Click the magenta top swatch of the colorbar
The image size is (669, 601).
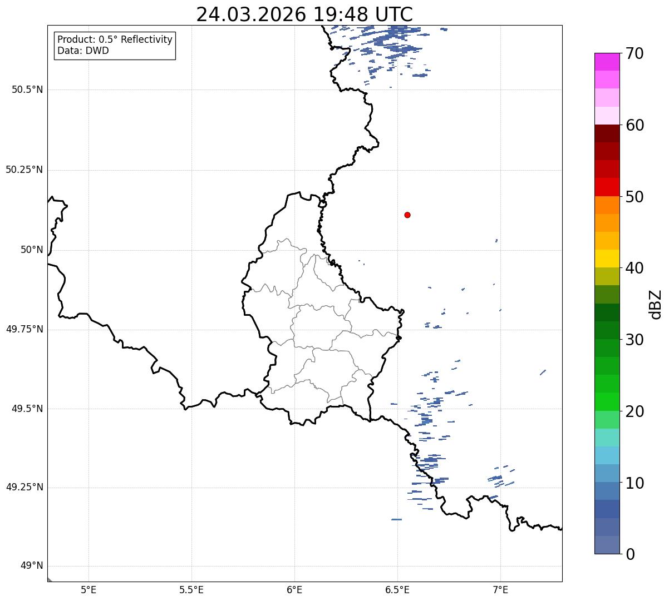607,62
